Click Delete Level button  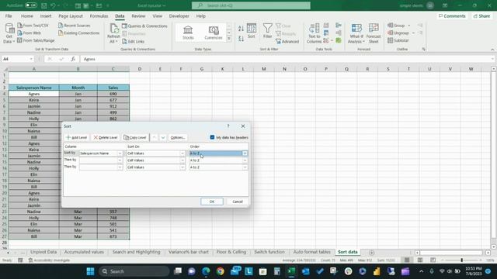point(106,138)
